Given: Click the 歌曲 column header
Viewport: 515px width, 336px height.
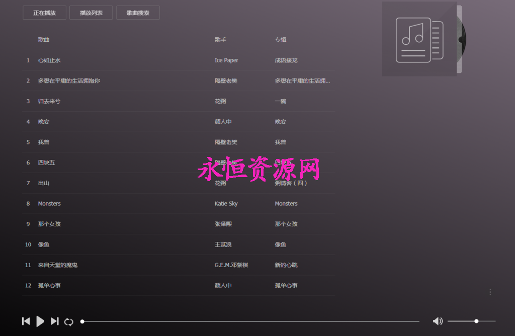Looking at the screenshot, I should point(43,40).
